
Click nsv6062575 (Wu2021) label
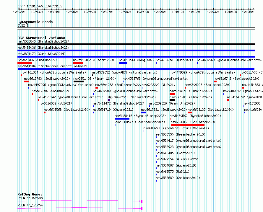(173, 172)
